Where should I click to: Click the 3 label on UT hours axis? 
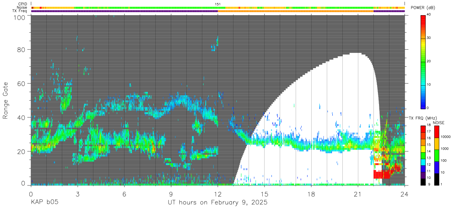point(77,194)
